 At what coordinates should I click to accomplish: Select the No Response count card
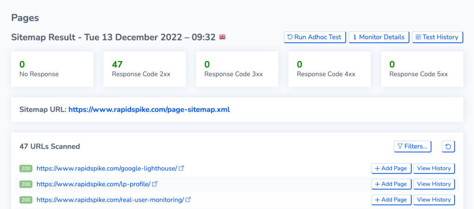point(52,69)
